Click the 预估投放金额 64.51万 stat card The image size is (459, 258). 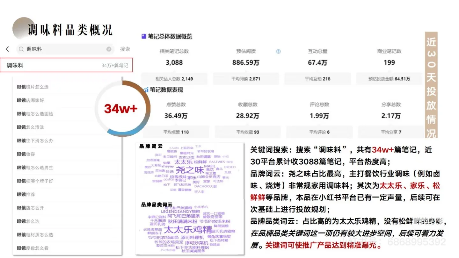pos(389,78)
